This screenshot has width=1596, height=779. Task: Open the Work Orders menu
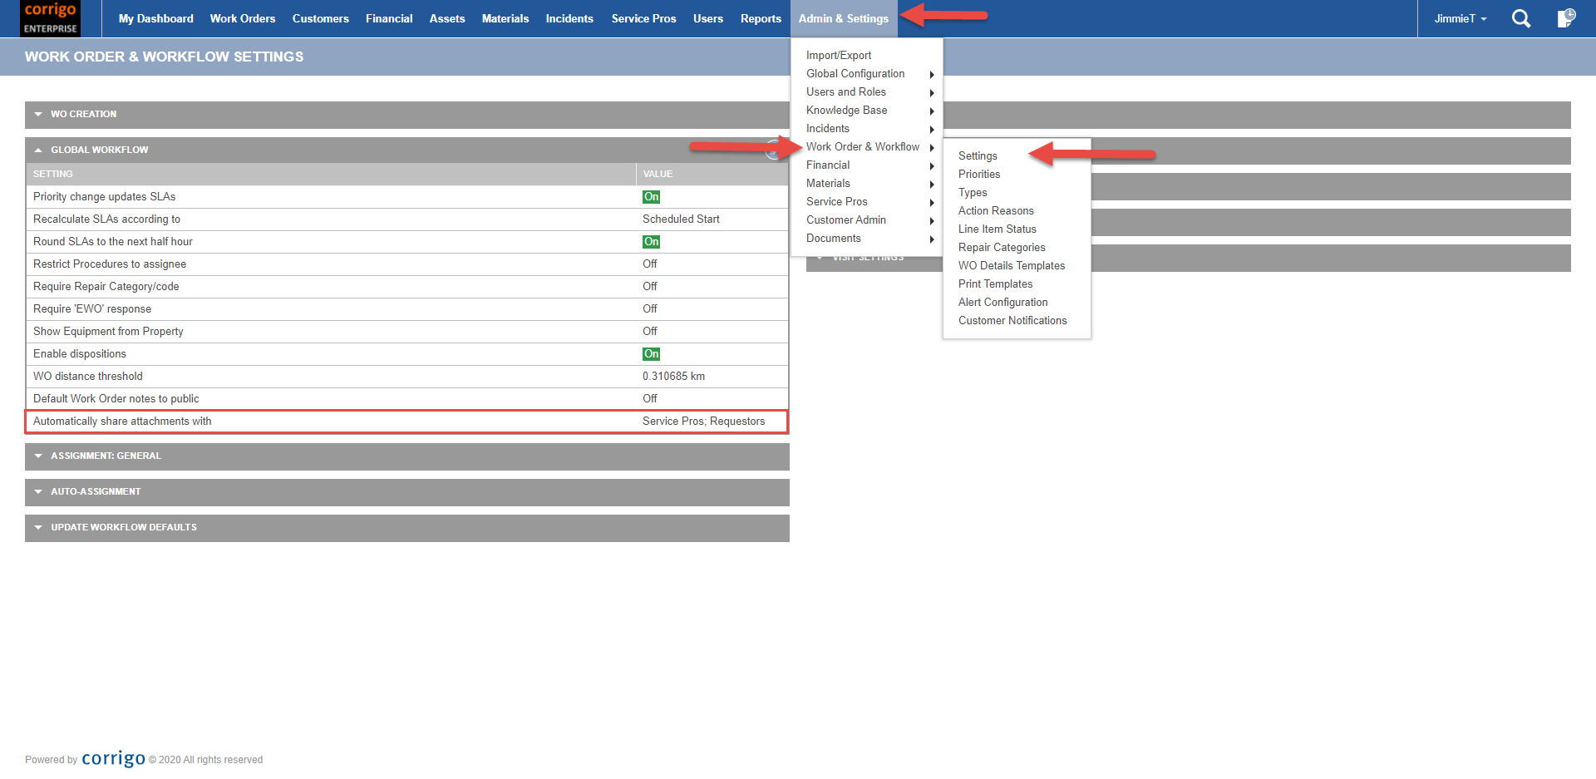click(x=242, y=18)
